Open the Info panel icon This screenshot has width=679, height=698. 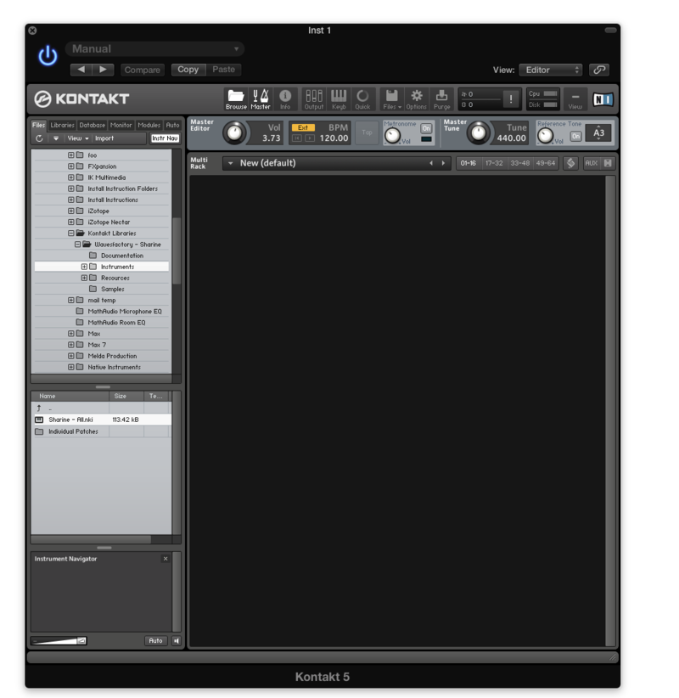point(285,99)
